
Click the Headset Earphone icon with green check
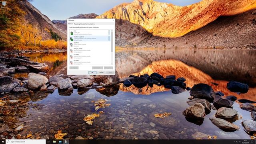[71, 39]
